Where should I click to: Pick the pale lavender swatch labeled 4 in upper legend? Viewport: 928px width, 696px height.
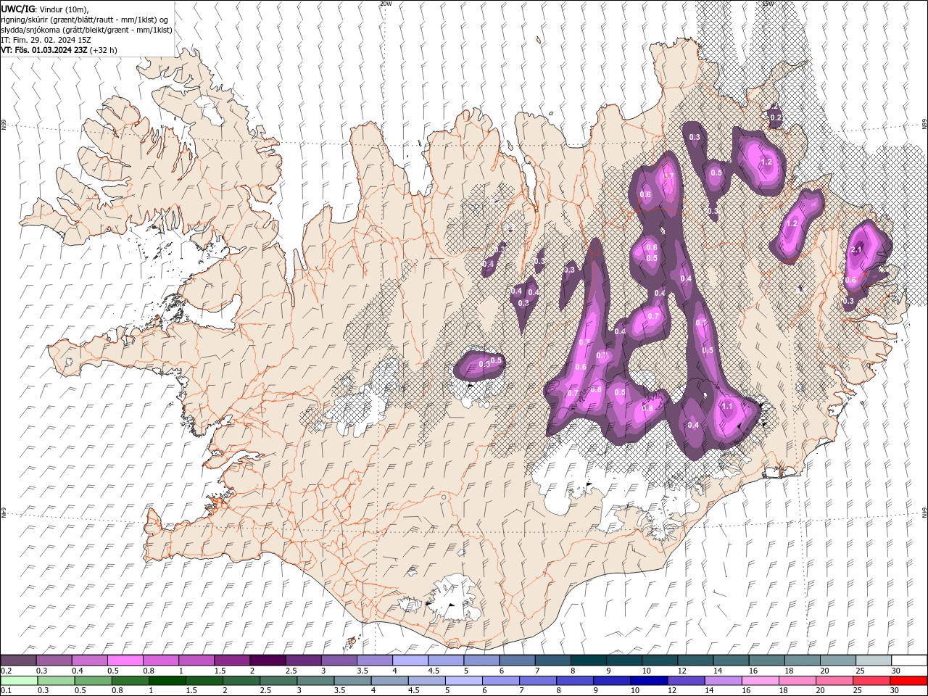click(x=410, y=660)
